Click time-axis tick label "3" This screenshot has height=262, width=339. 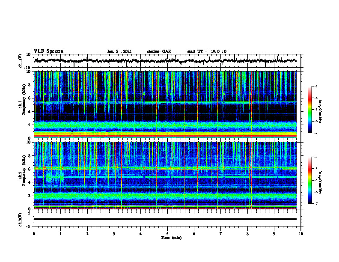point(114,234)
